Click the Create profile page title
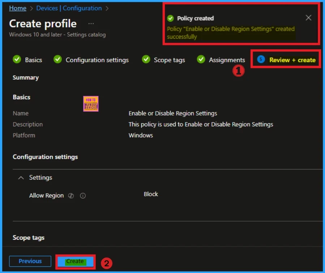The height and width of the screenshot is (273, 325). (43, 24)
